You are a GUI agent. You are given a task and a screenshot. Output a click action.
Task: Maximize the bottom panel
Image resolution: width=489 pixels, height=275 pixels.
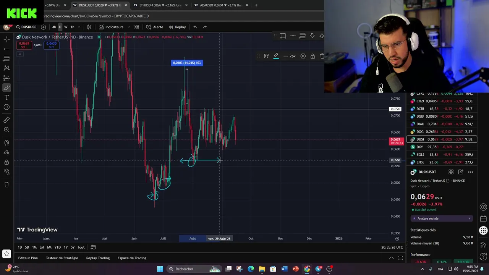tap(400, 258)
